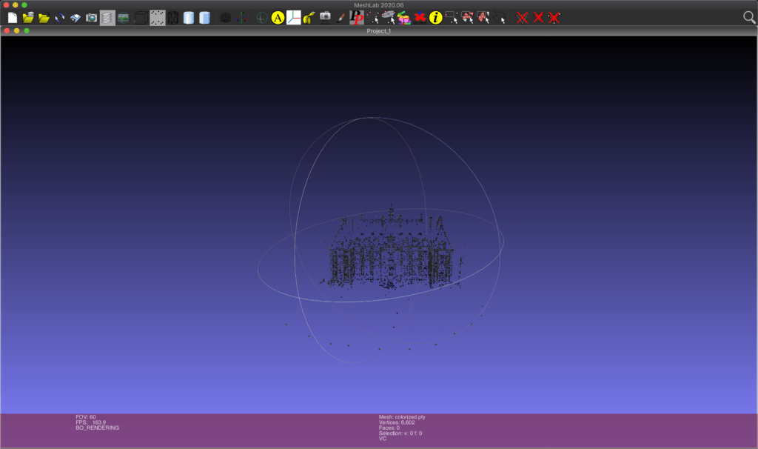
Task: Click the Project_1 window title
Action: [x=378, y=31]
